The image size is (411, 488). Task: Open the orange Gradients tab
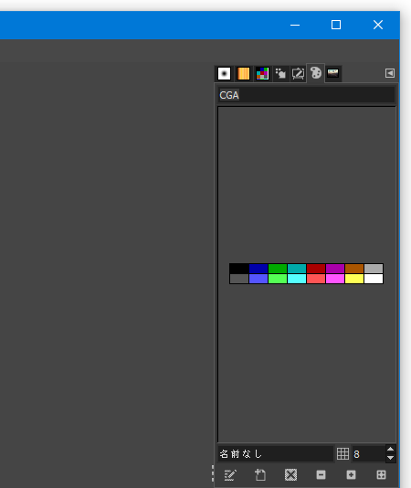(243, 74)
